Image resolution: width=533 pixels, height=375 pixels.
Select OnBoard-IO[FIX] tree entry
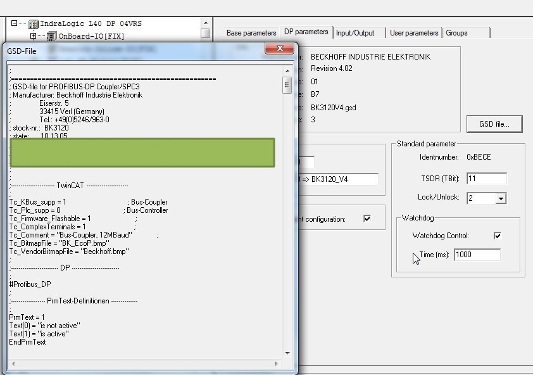91,36
